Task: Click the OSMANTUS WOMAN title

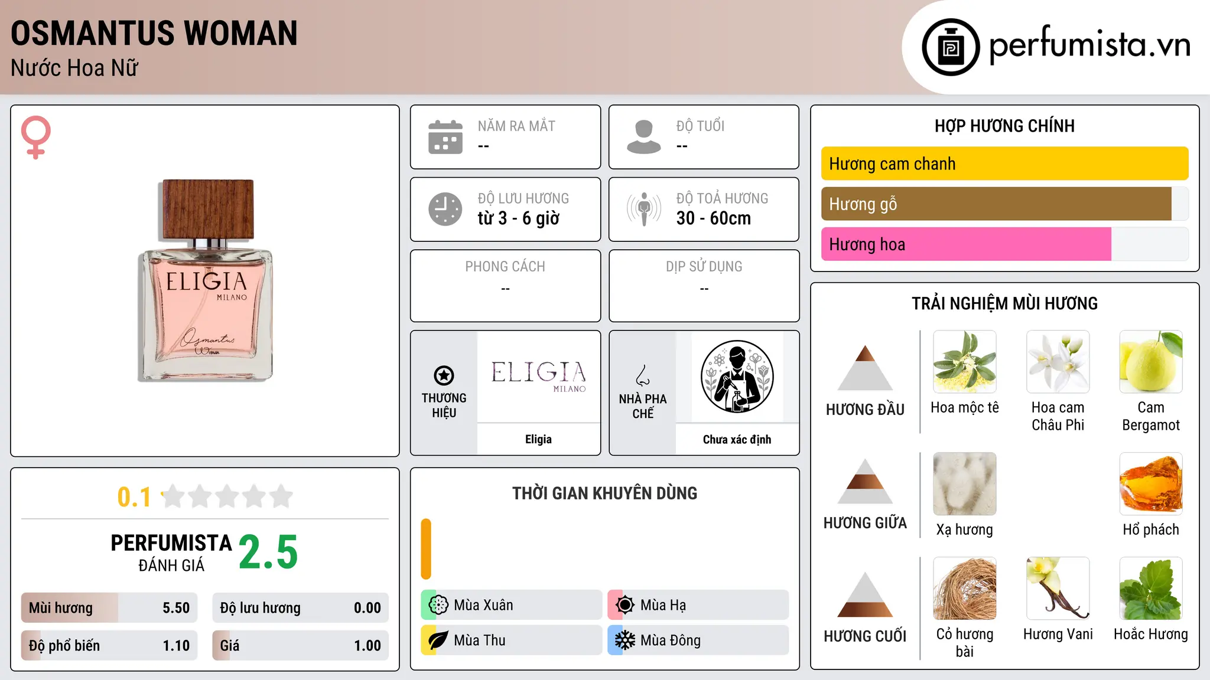Action: (x=154, y=33)
